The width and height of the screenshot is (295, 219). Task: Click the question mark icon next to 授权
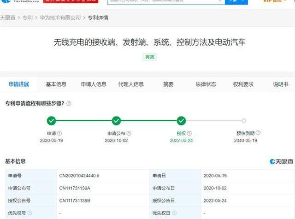(x=189, y=133)
